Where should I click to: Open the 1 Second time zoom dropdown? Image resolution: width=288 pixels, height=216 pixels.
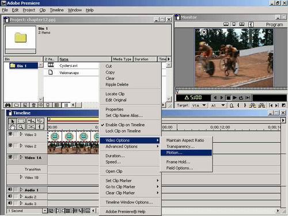45,211
